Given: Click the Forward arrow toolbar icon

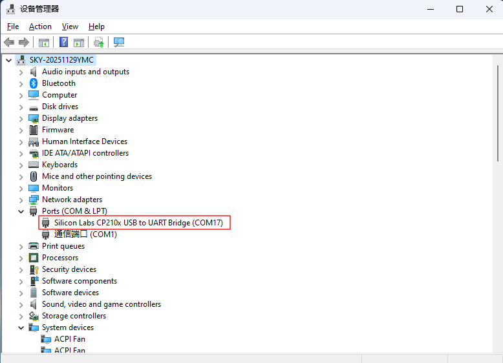Looking at the screenshot, I should [24, 42].
